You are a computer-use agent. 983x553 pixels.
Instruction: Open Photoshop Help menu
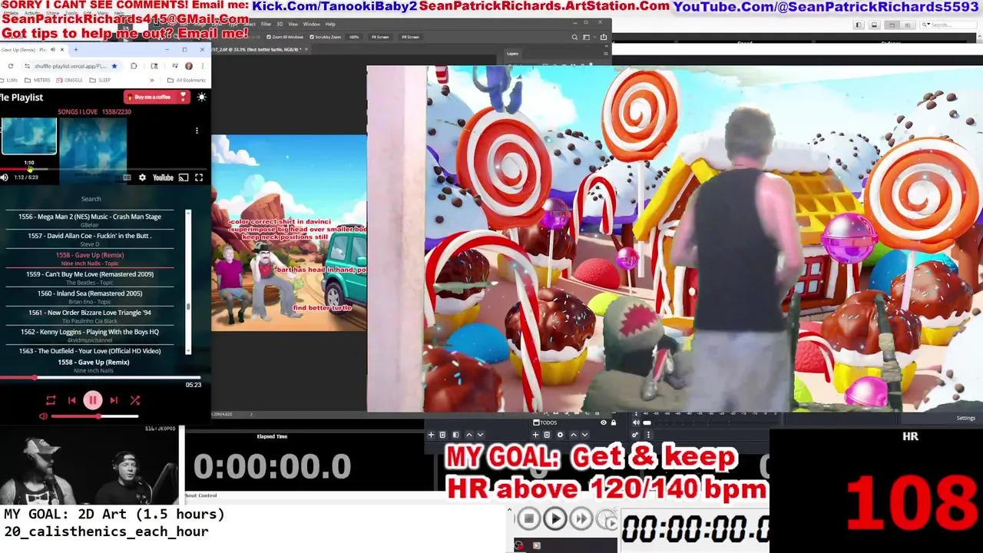pos(330,24)
